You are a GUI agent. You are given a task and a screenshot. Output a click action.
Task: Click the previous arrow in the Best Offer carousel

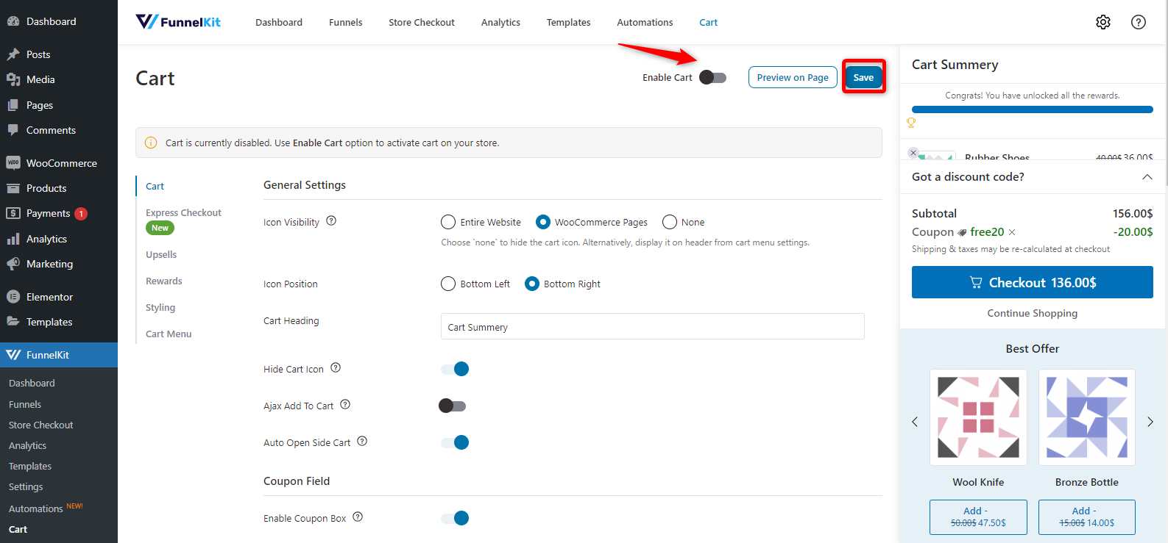(915, 422)
